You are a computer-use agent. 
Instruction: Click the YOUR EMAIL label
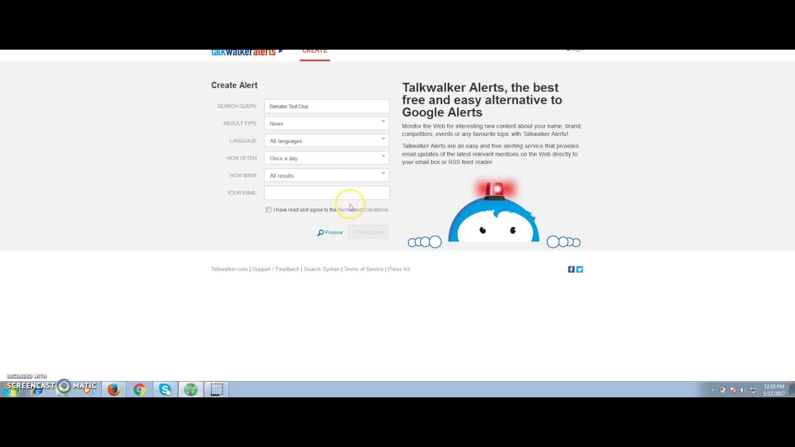[242, 193]
